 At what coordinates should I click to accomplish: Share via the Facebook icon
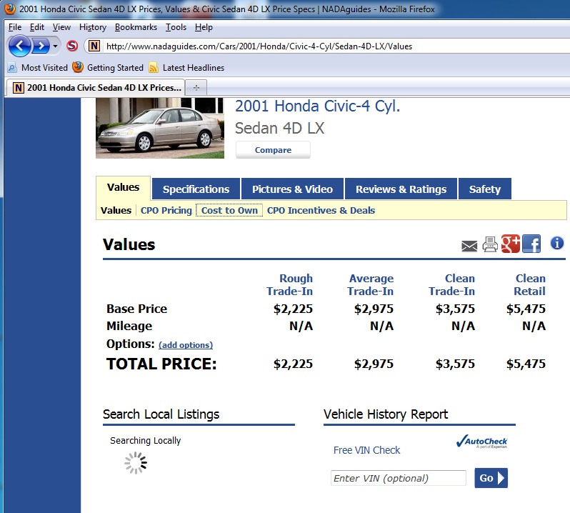(531, 244)
